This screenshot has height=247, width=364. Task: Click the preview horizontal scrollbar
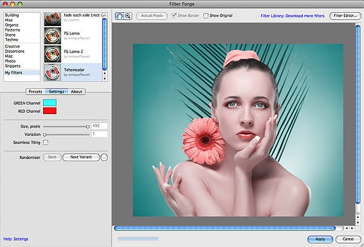[224, 228]
